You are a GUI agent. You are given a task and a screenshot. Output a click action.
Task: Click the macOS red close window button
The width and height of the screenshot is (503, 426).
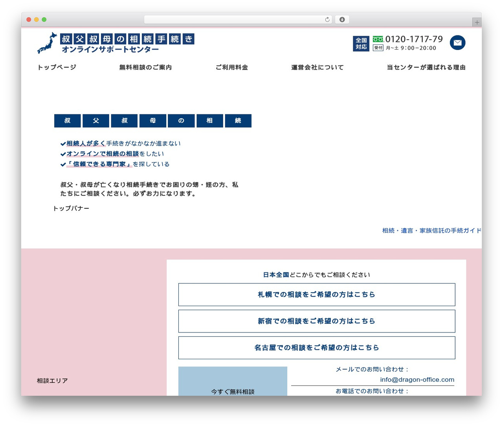29,20
